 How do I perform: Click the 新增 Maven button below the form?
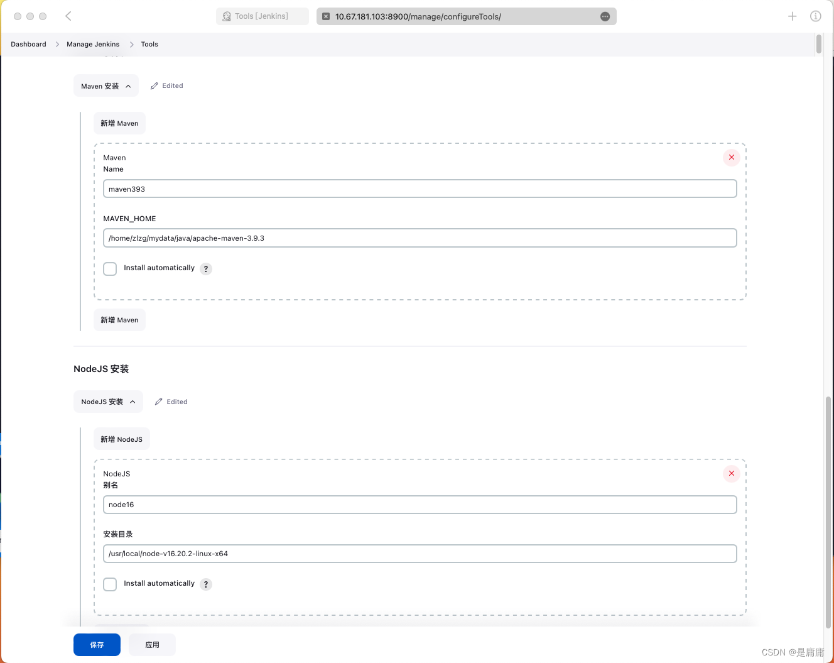[119, 320]
